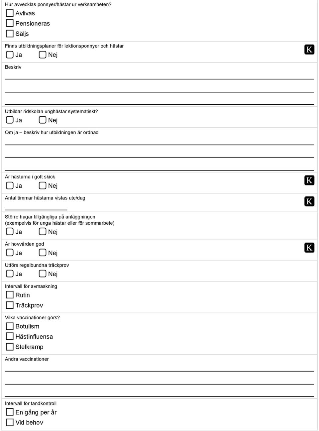Mark Ja under 'Är hovvården god'
Screen dimensions: 319x431
(10, 253)
